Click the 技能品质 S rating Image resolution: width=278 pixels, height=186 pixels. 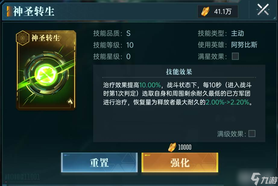(x=128, y=33)
